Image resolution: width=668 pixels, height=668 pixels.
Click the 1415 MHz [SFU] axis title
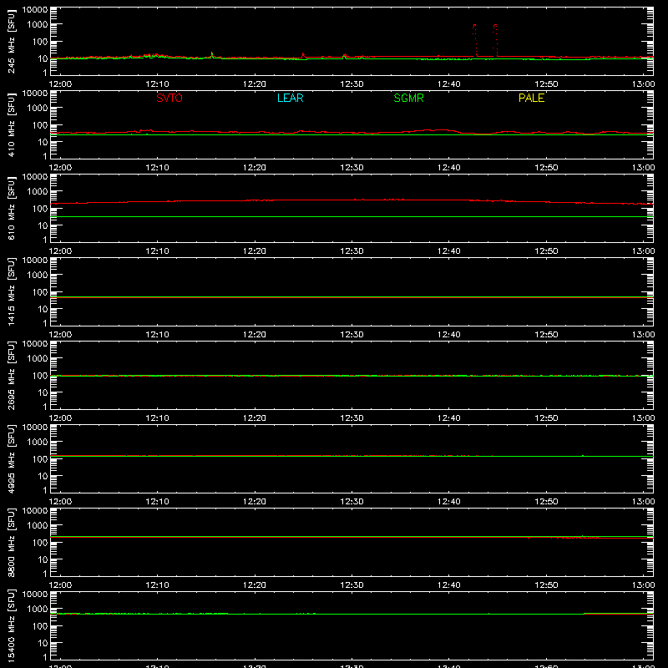11,291
